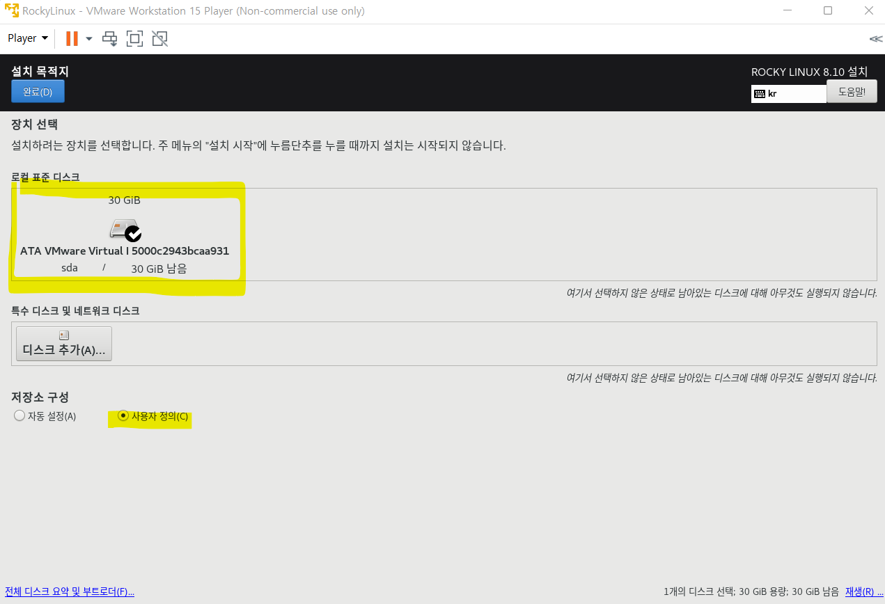The height and width of the screenshot is (604, 885).
Task: Pause the virtual machine with the orange pause icon
Action: click(x=72, y=38)
